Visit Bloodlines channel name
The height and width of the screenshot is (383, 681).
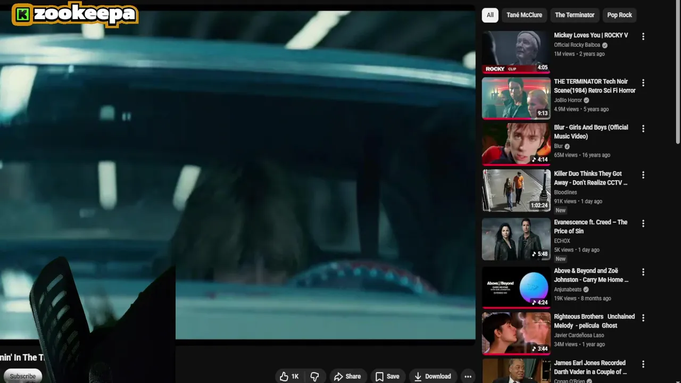point(565,192)
